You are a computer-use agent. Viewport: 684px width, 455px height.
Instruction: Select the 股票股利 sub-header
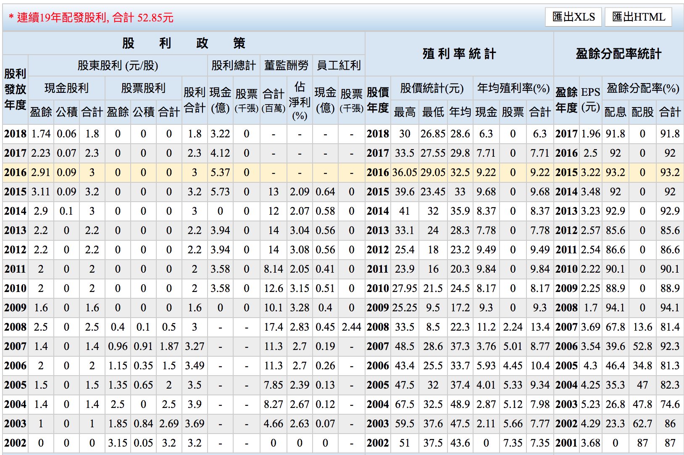[143, 88]
